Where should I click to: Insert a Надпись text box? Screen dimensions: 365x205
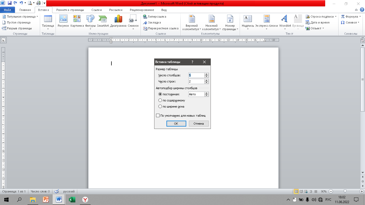(248, 22)
